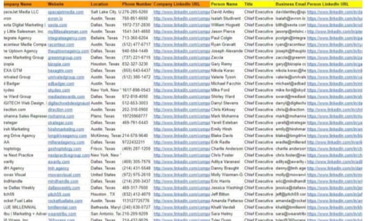
Task: Open the hirshmarketing.com link
Action: tap(66, 129)
